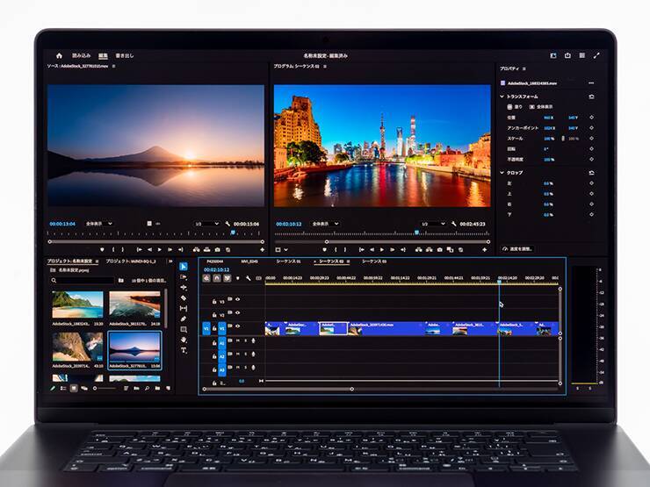The image size is (650, 487).
Task: Toggle snap magnet icon in timeline
Action: pyautogui.click(x=216, y=279)
